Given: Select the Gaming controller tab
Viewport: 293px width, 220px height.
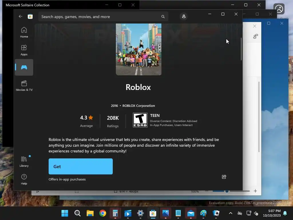Looking at the screenshot, I should [24, 67].
